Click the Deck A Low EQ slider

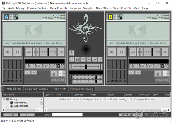pos(4,70)
